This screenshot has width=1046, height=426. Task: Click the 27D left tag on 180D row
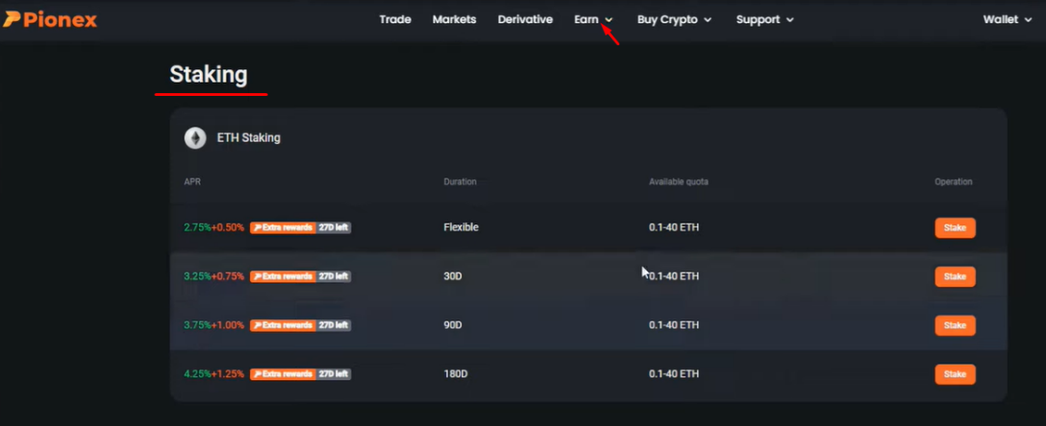pos(334,374)
